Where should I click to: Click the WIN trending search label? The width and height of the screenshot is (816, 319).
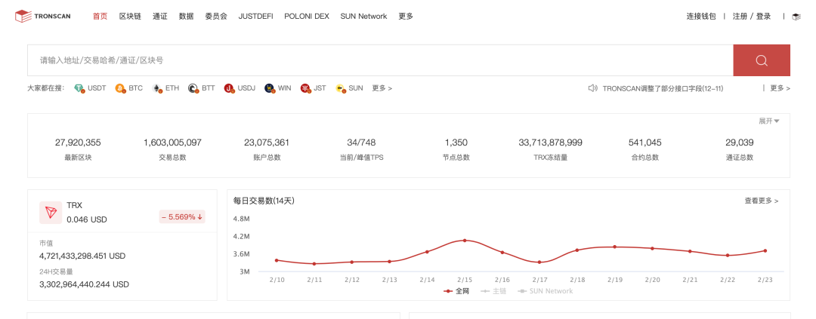coord(285,88)
